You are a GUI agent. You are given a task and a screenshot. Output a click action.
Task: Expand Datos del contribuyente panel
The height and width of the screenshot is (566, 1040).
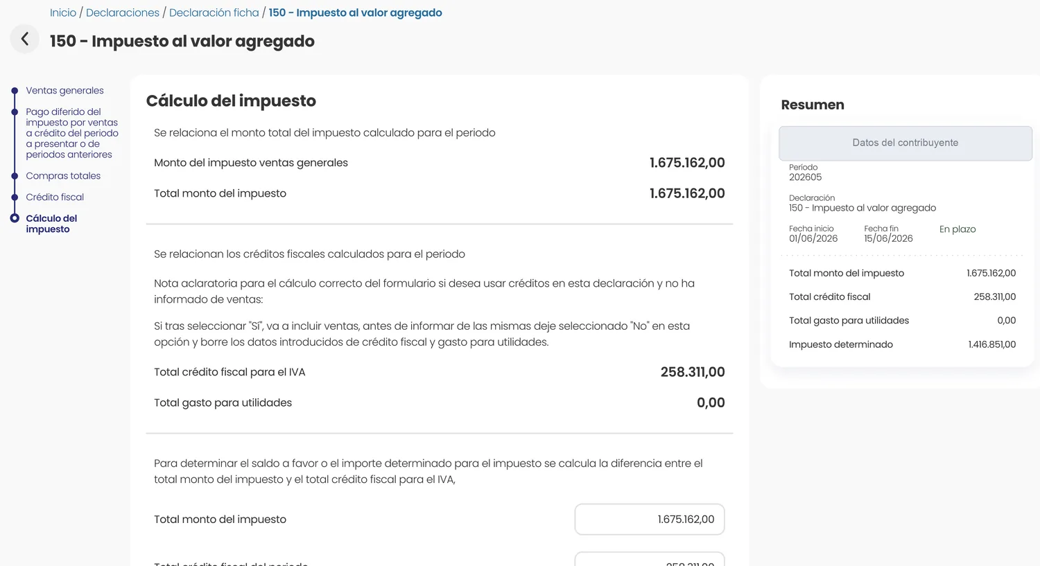pyautogui.click(x=905, y=143)
